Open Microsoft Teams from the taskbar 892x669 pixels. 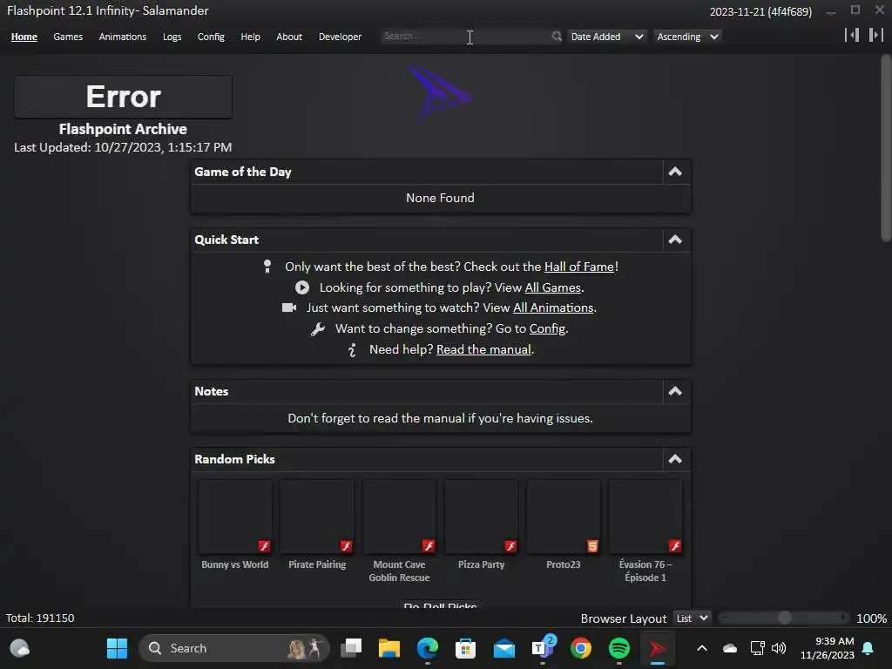(543, 647)
